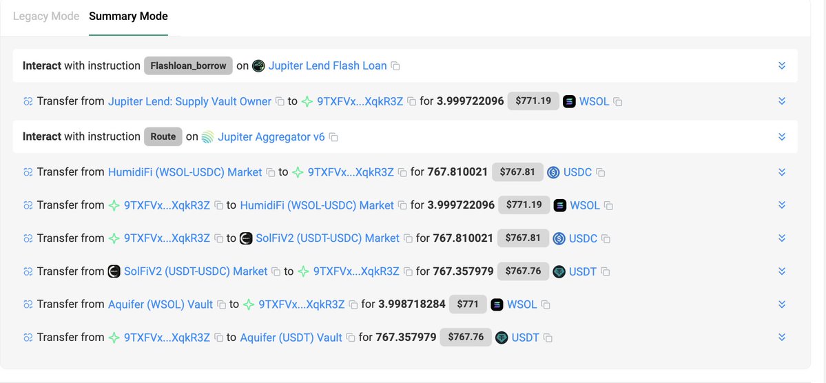The height and width of the screenshot is (383, 826).
Task: Copy SolFiV2 Market address in the 767.357979 USDT row
Action: [276, 272]
